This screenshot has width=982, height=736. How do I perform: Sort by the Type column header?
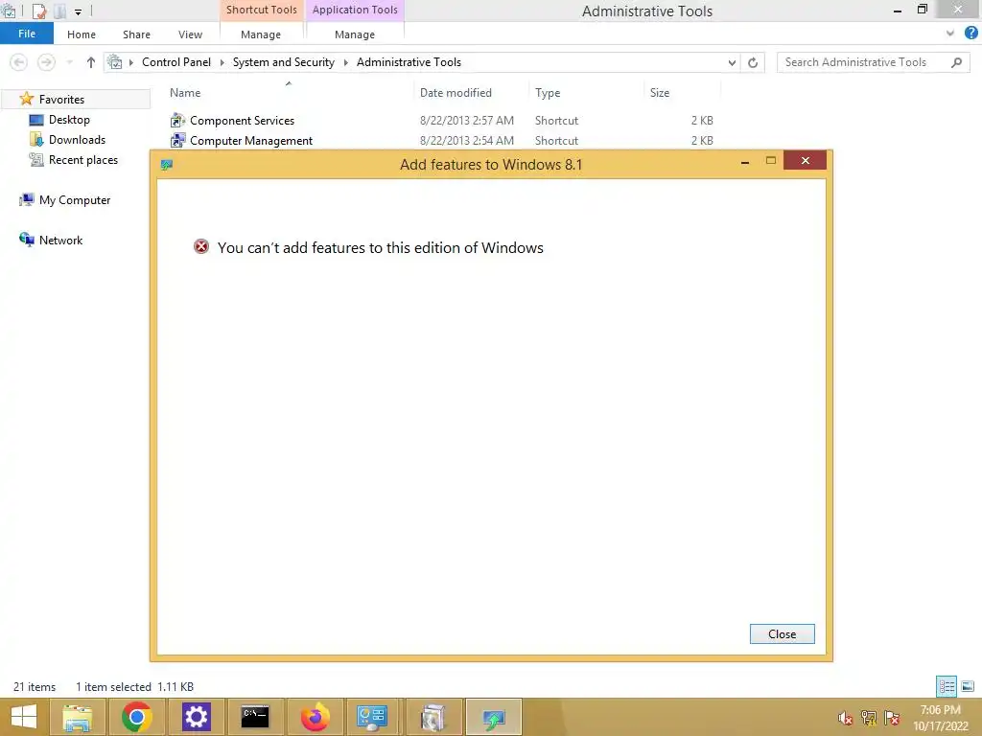click(586, 93)
